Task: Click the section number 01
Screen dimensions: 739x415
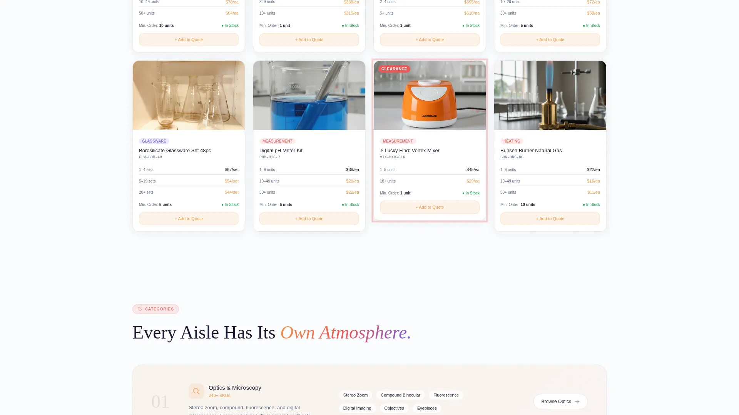Action: pyautogui.click(x=160, y=402)
